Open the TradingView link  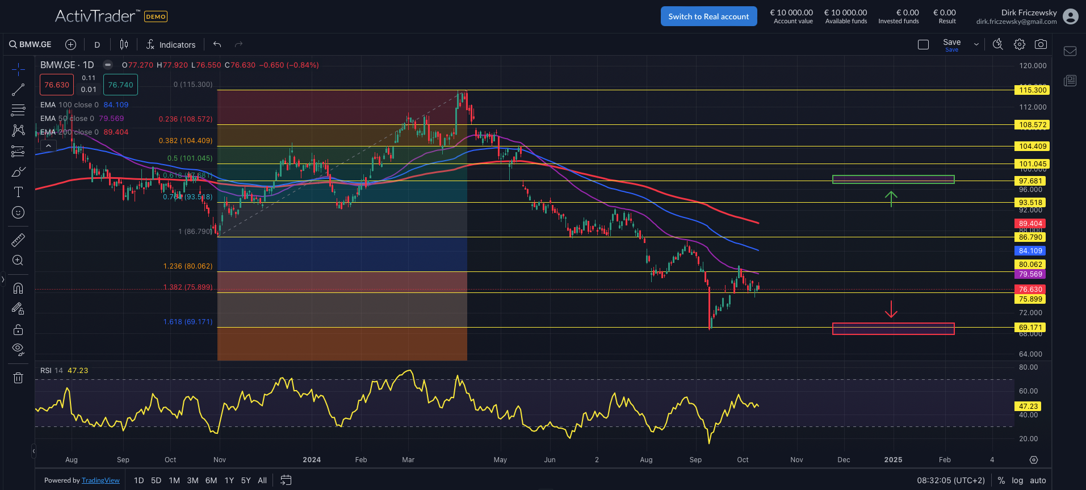coord(100,480)
